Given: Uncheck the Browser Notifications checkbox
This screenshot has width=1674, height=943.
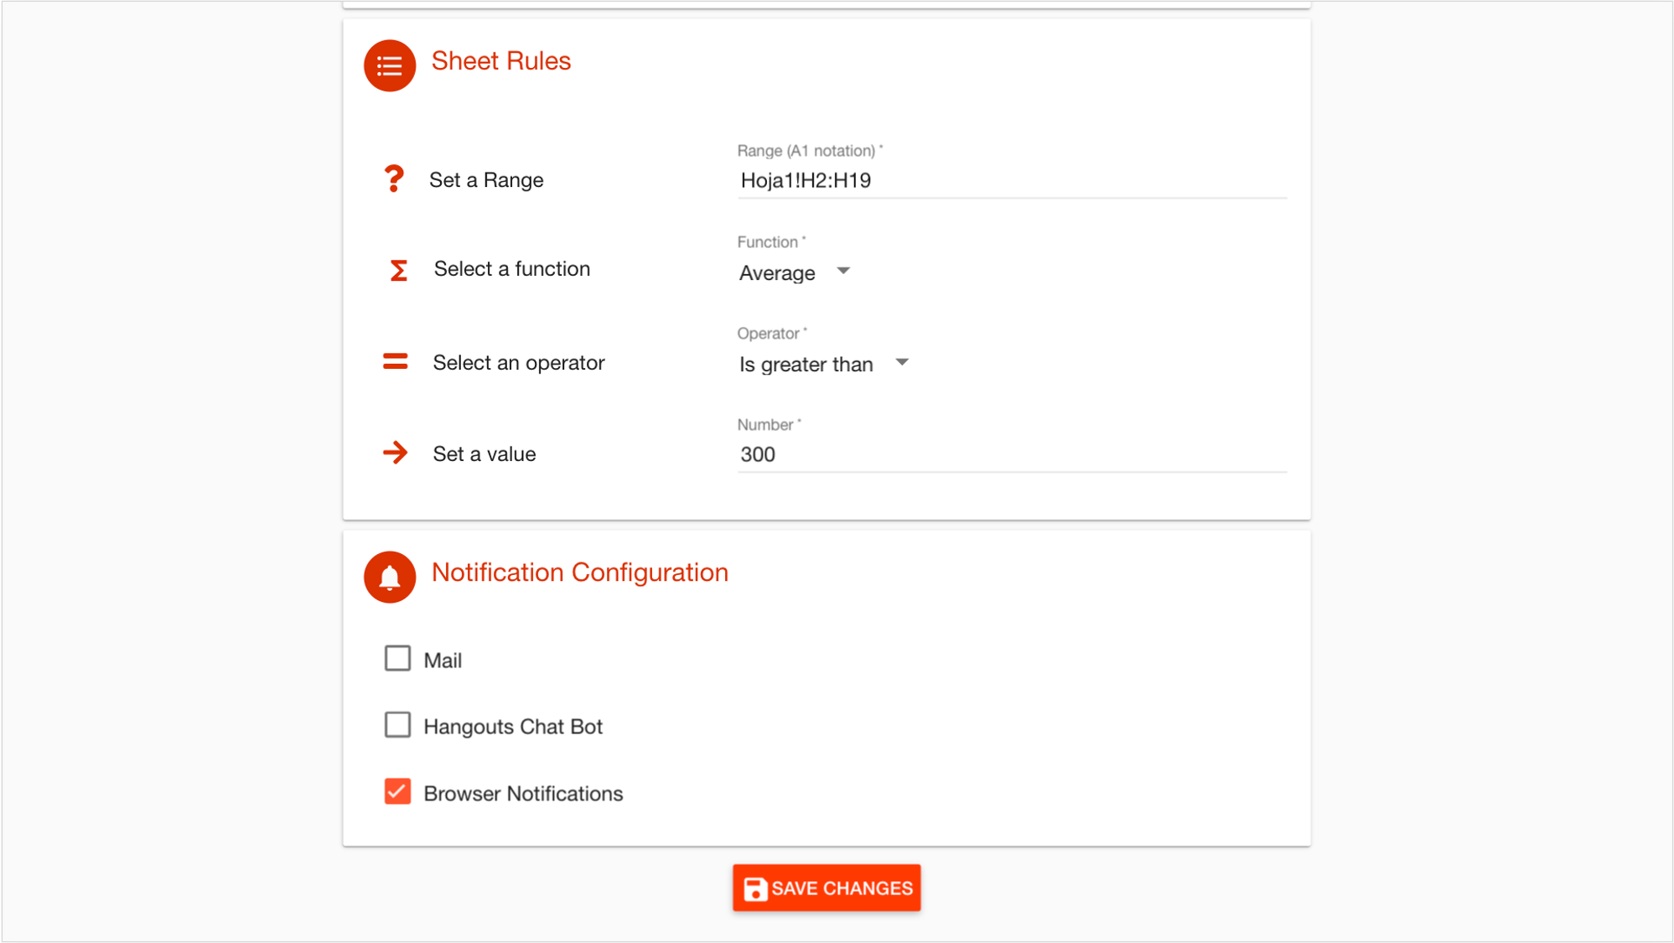Looking at the screenshot, I should 397,792.
